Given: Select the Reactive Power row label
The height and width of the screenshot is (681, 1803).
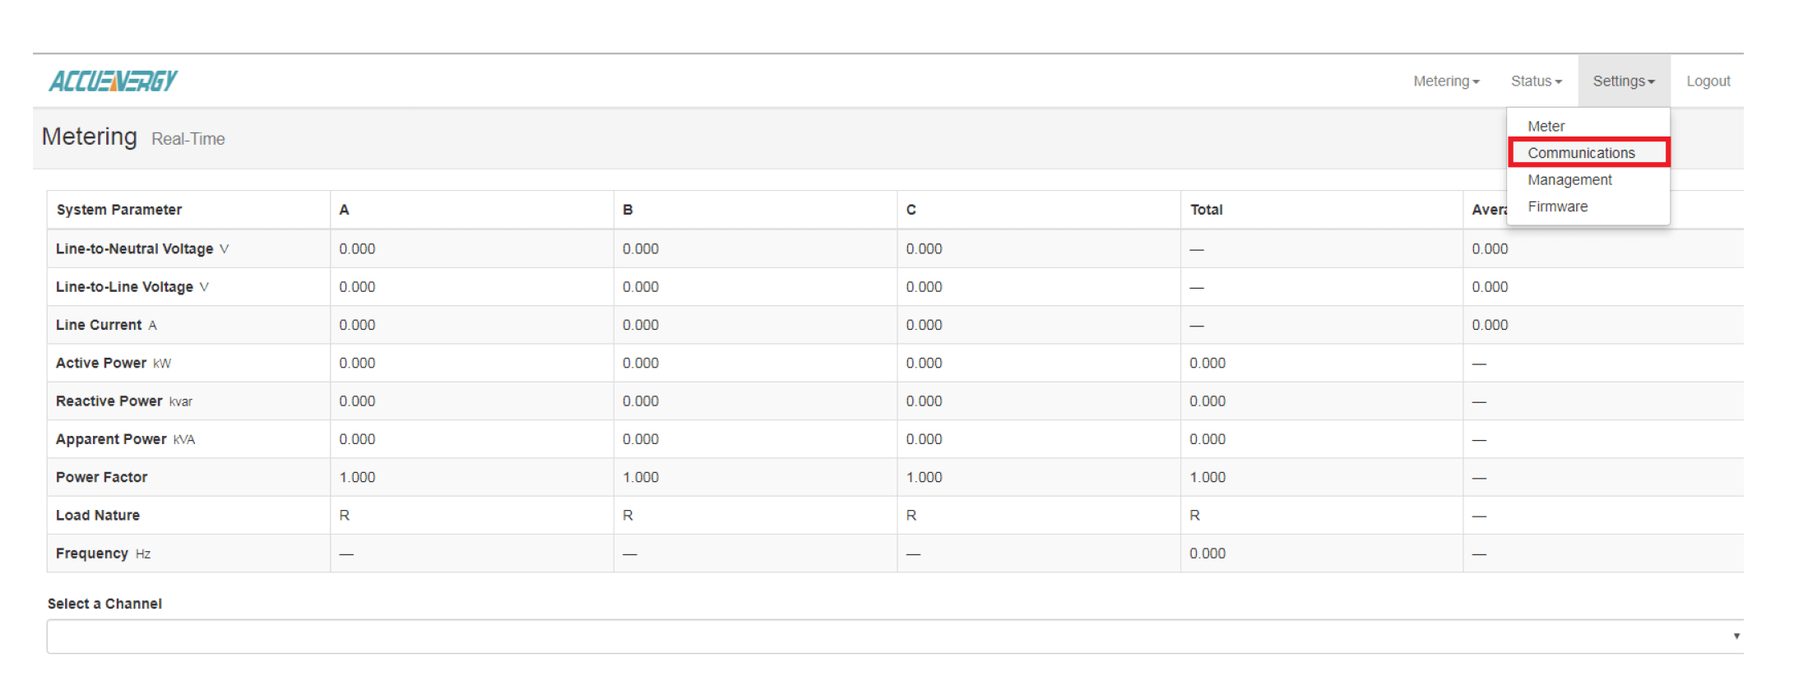Looking at the screenshot, I should [109, 401].
